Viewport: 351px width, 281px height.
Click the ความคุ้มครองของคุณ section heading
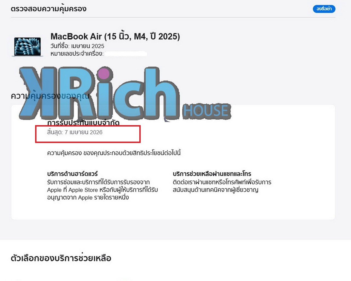(50, 96)
